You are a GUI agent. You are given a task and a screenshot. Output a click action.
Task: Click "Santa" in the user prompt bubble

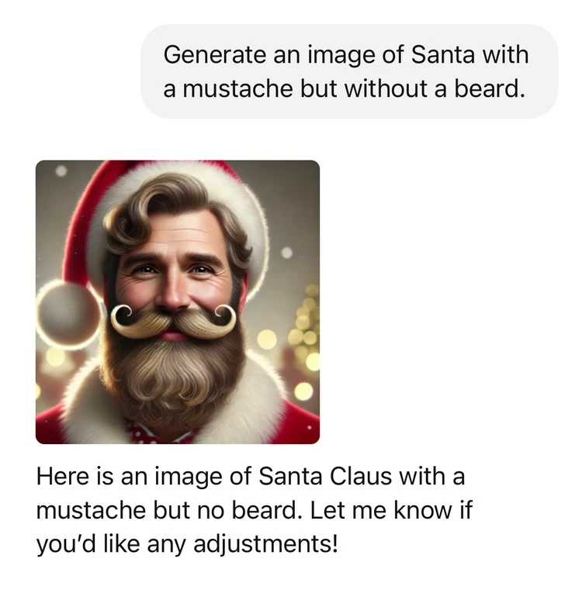click(x=444, y=55)
